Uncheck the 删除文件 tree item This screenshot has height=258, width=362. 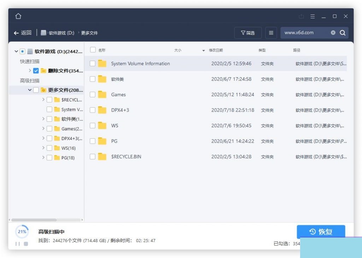(x=36, y=71)
